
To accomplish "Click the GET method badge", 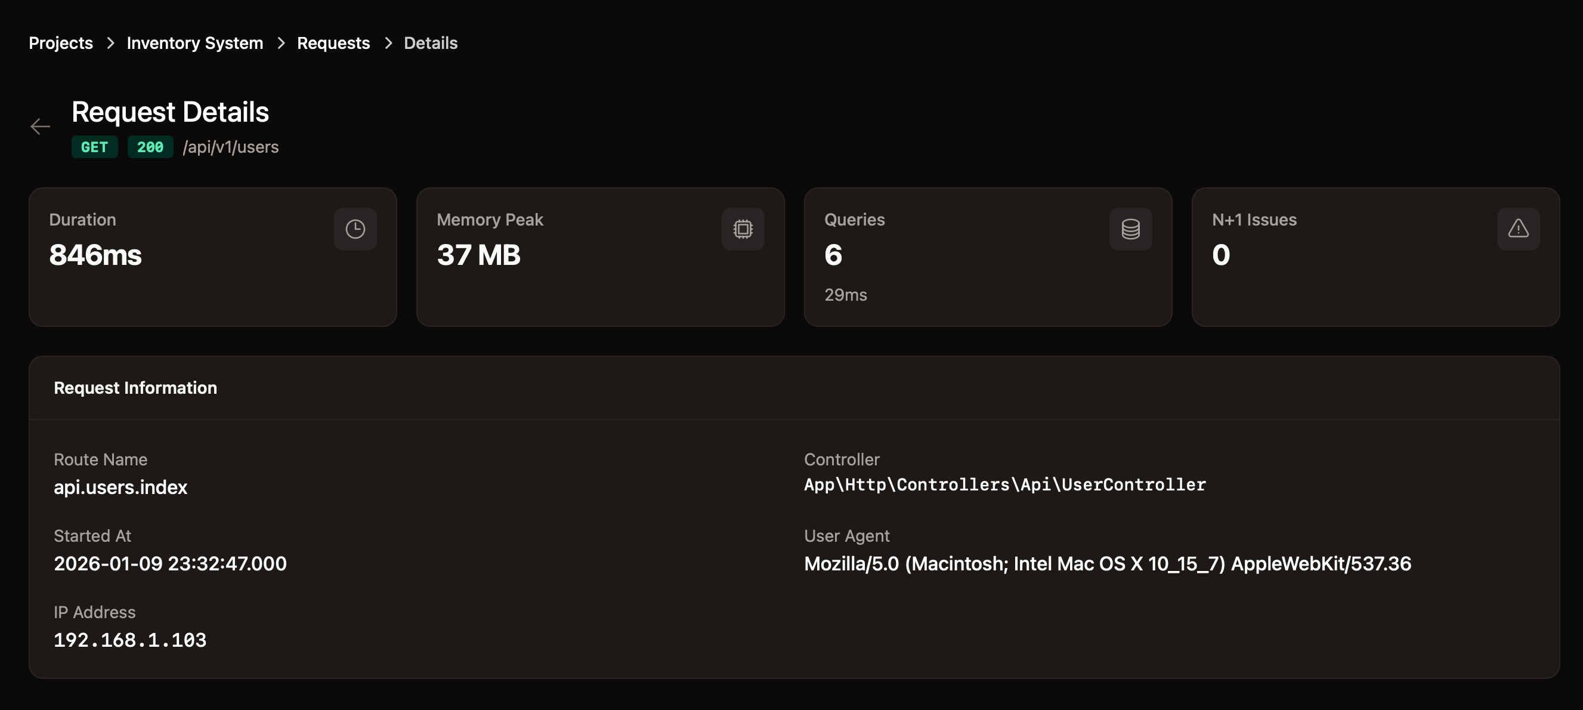I will point(95,147).
